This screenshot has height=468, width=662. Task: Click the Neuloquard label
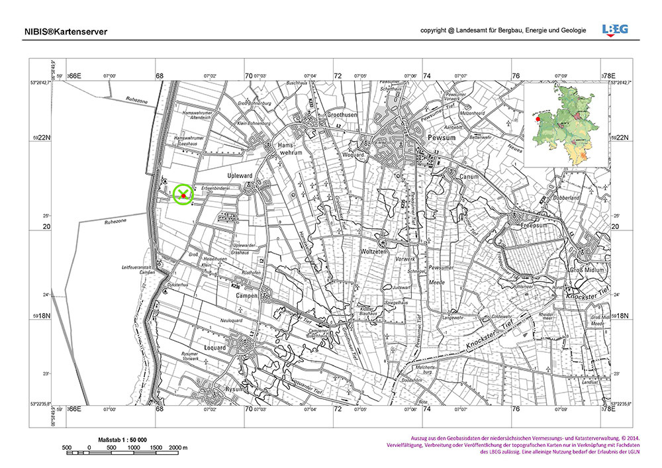(231, 320)
